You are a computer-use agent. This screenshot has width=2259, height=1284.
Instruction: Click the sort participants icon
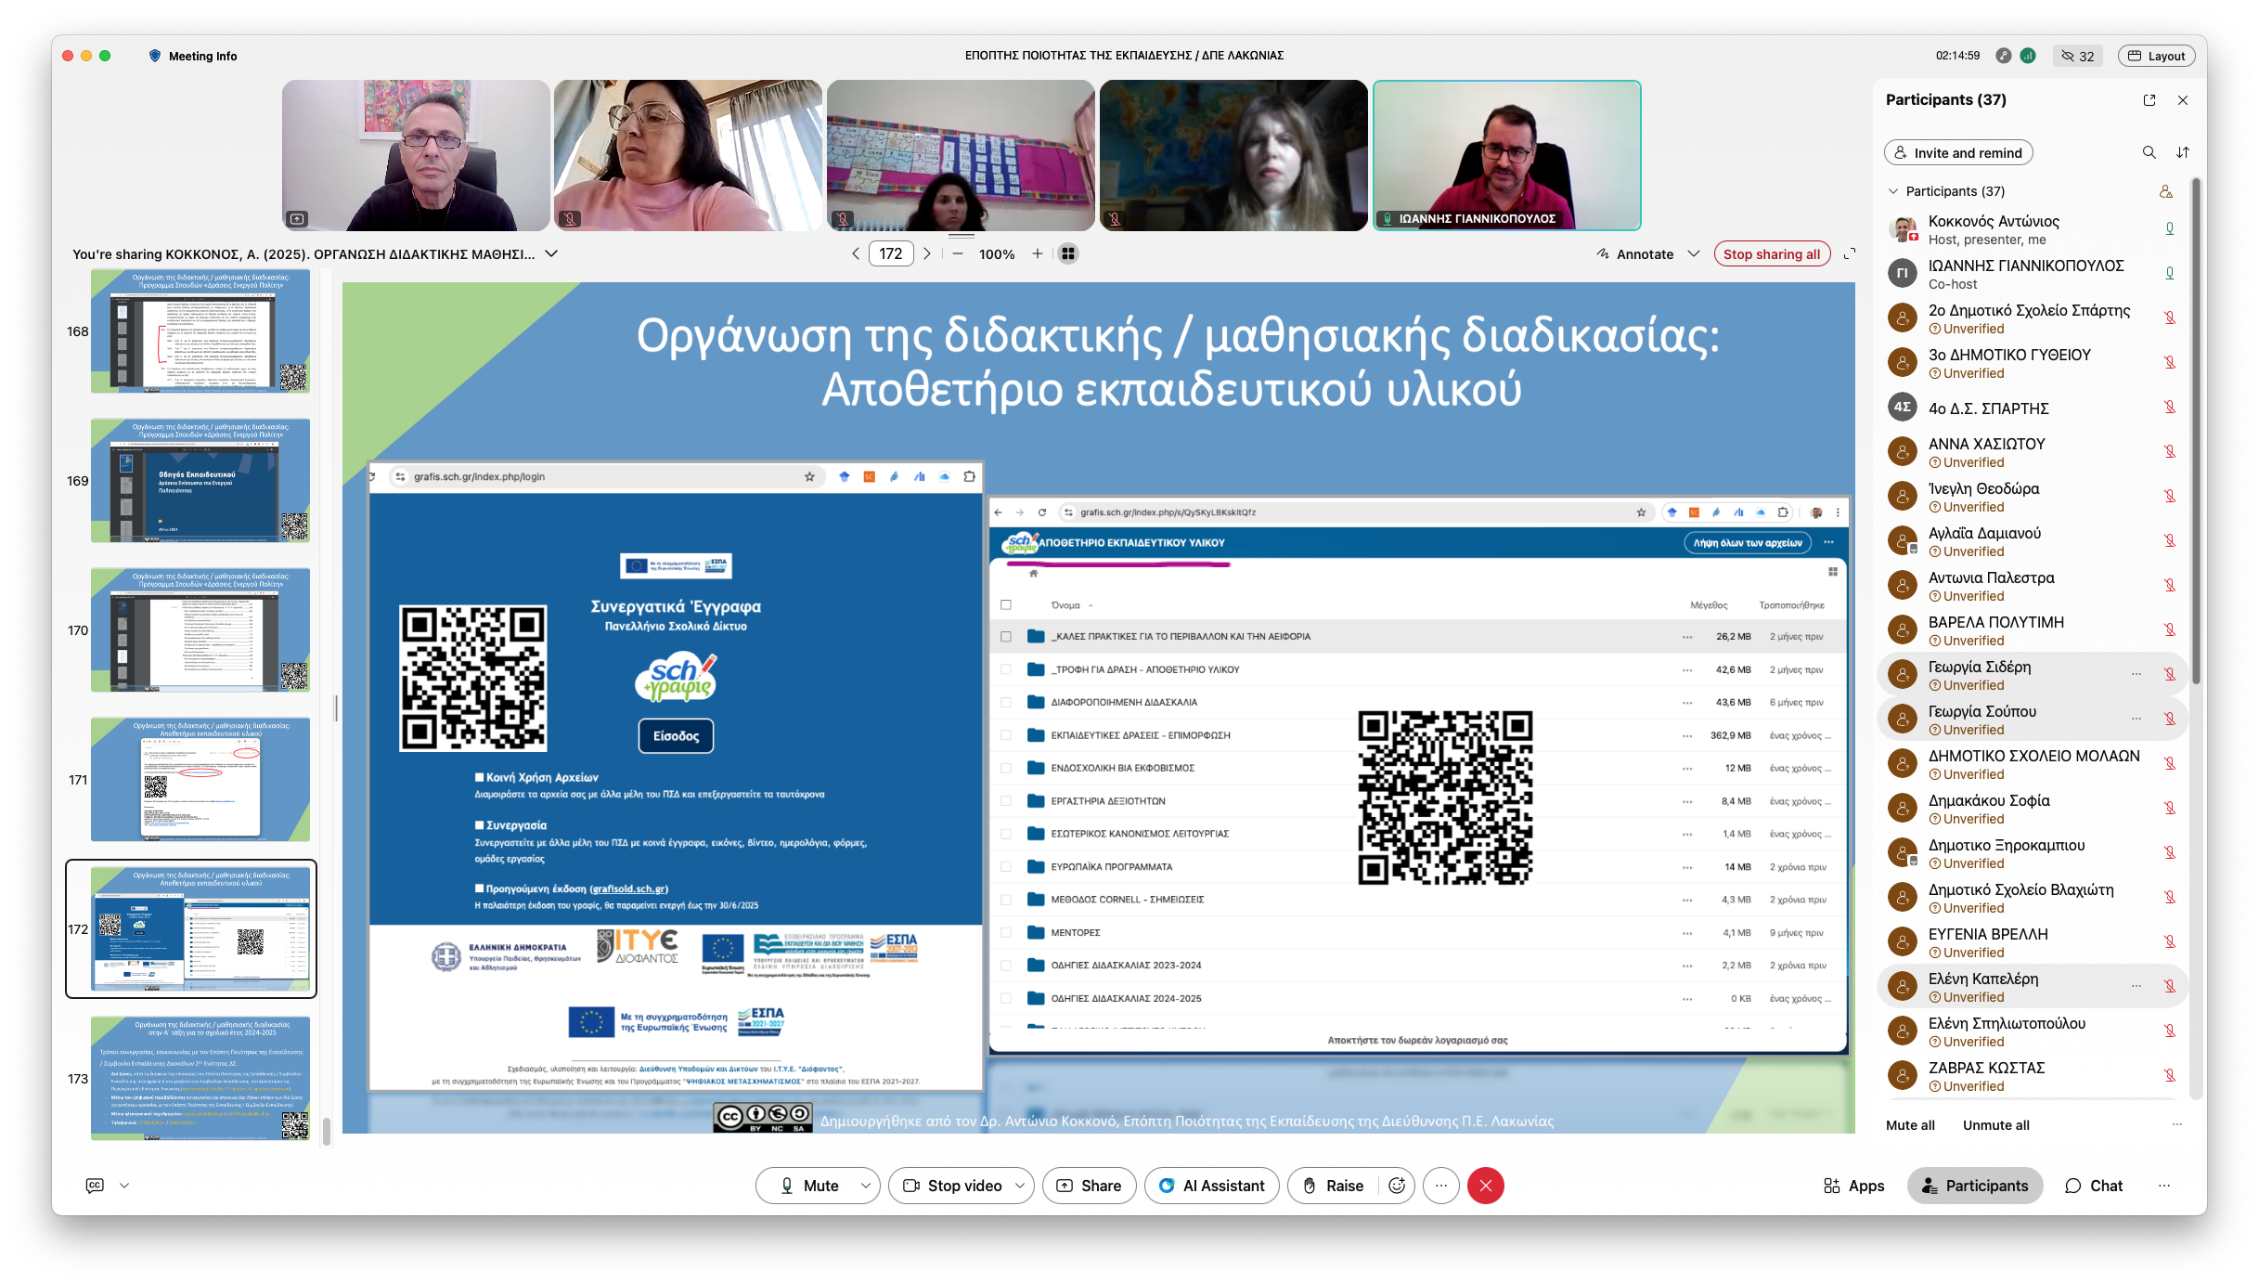pos(2183,152)
